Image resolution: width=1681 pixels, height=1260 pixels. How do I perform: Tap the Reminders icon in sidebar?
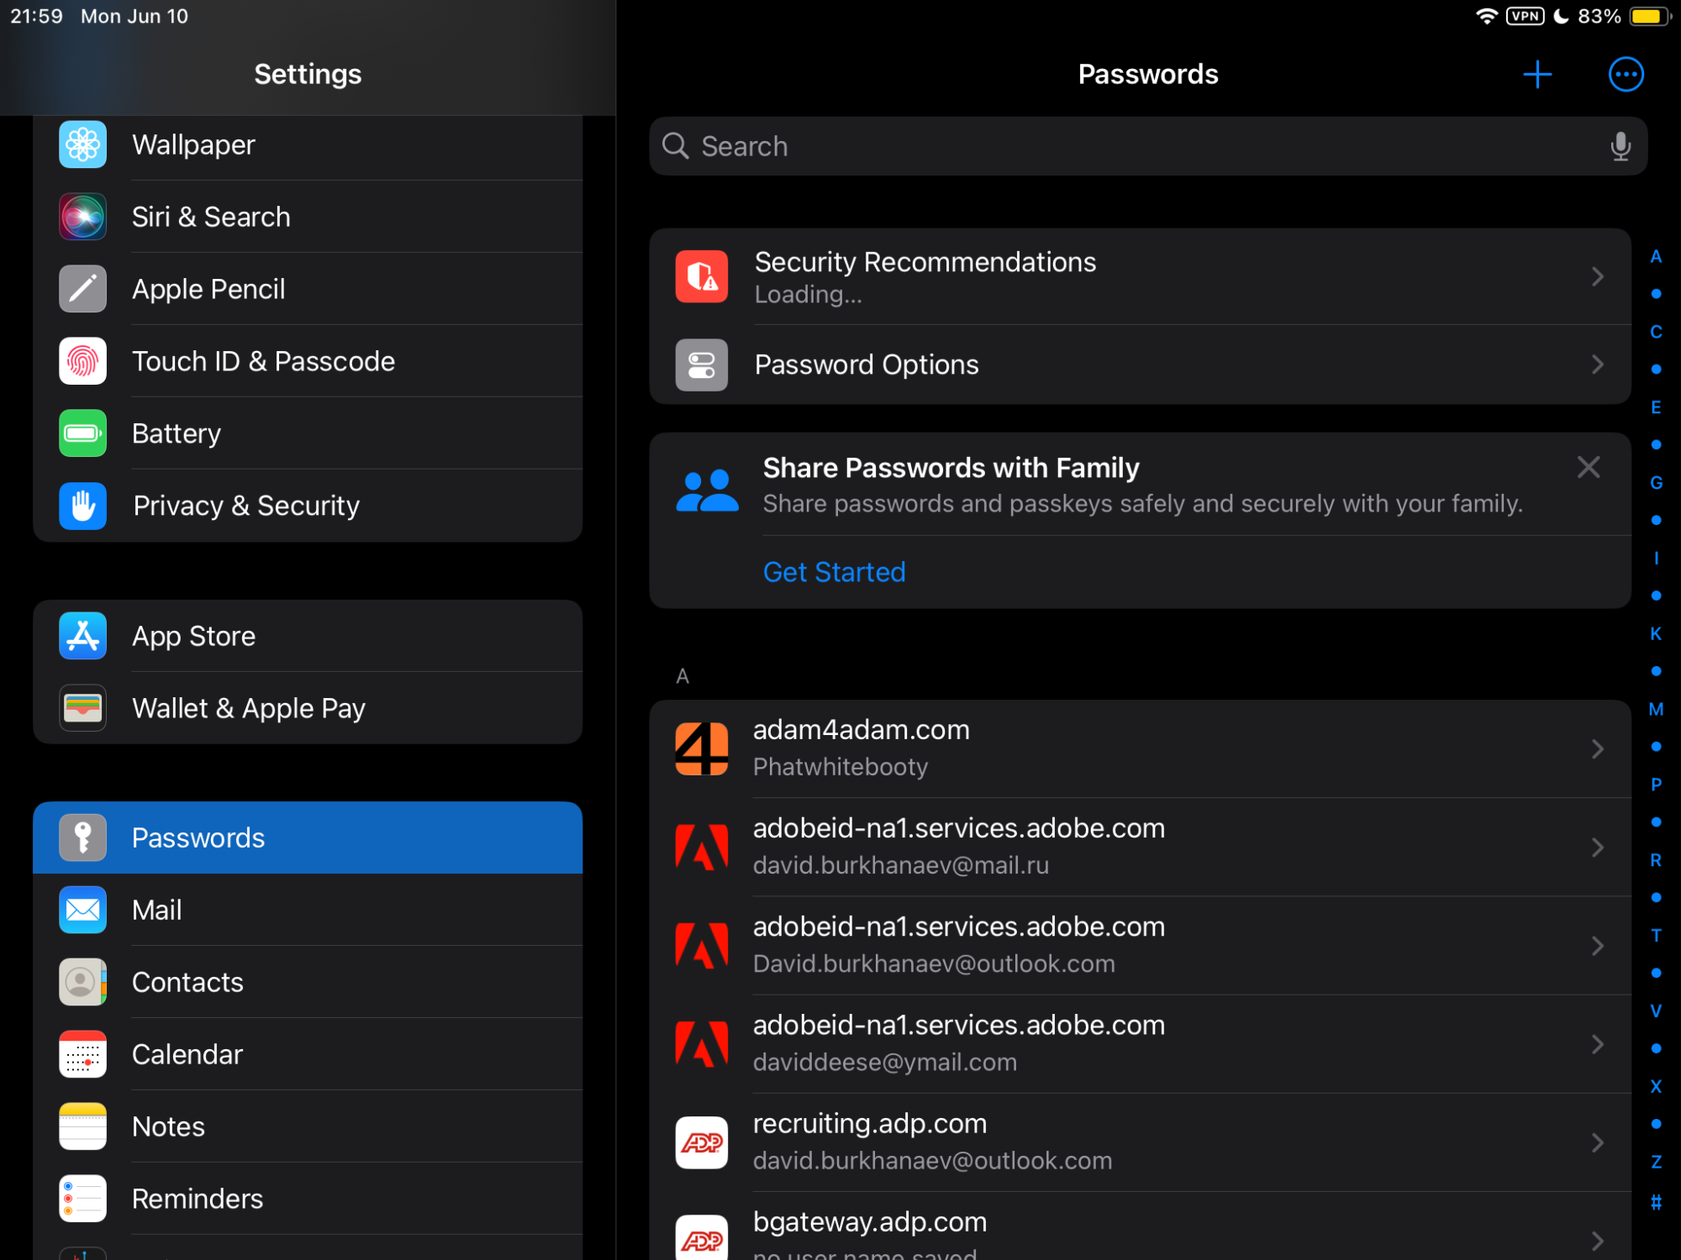pos(82,1199)
